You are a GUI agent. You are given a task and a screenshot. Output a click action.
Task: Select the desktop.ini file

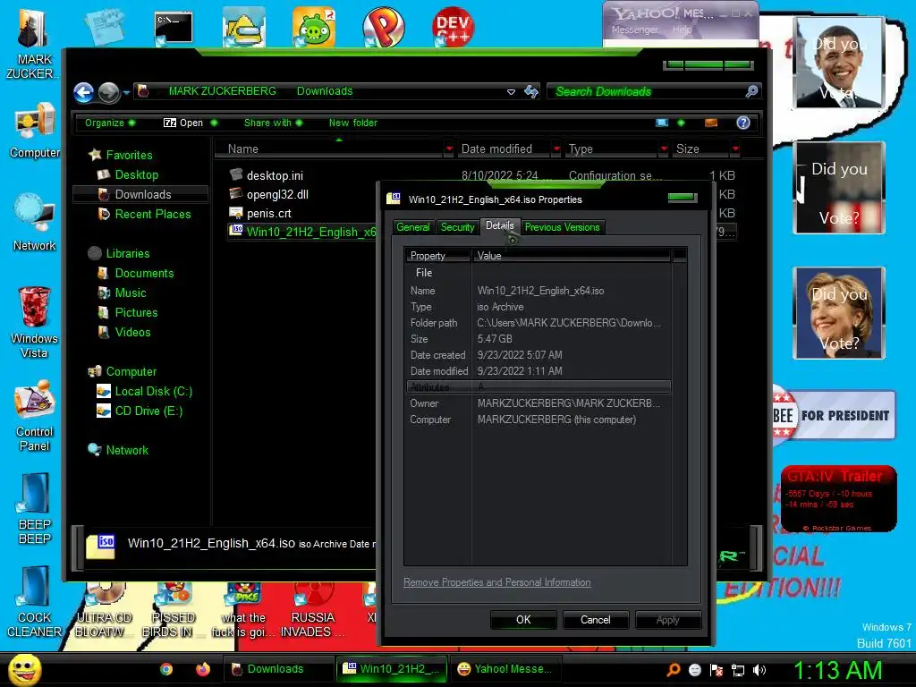[x=275, y=175]
